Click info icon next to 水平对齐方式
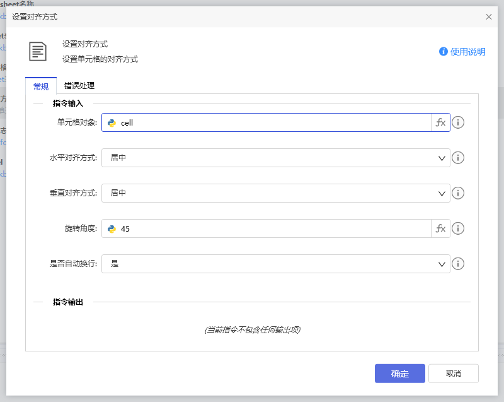504x402 pixels. click(x=459, y=158)
